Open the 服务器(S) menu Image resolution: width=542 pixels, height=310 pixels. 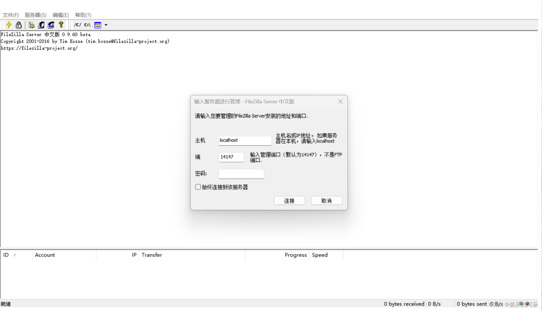pyautogui.click(x=36, y=15)
